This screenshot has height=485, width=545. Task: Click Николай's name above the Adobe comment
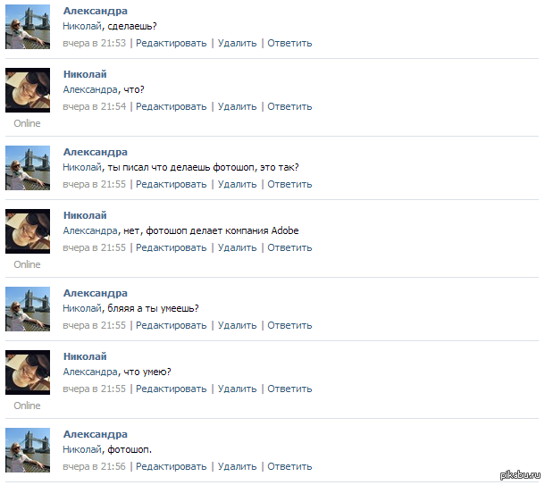coord(85,215)
